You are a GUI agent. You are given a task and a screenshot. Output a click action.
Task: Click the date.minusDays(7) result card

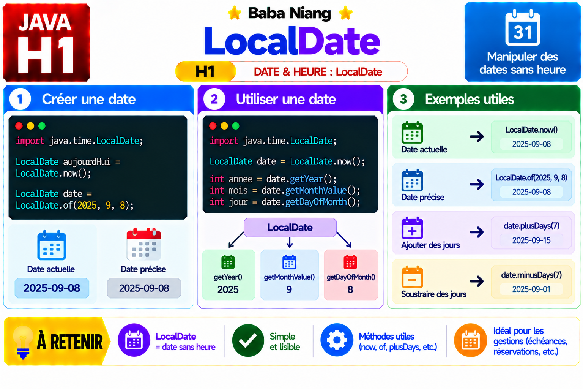click(x=531, y=281)
